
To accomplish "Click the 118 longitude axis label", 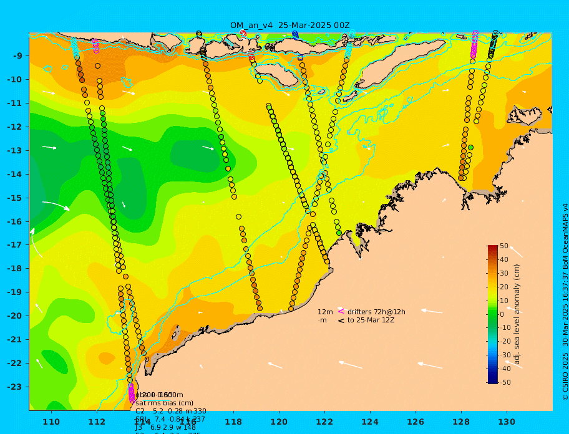I will [x=233, y=422].
